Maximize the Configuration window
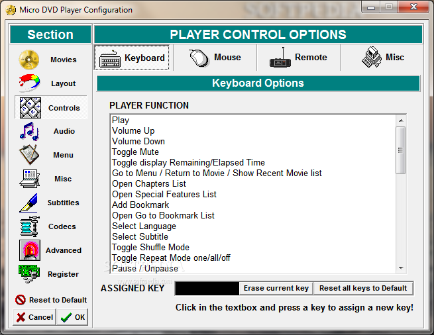Viewport: 434px width, 335px height. pos(389,7)
